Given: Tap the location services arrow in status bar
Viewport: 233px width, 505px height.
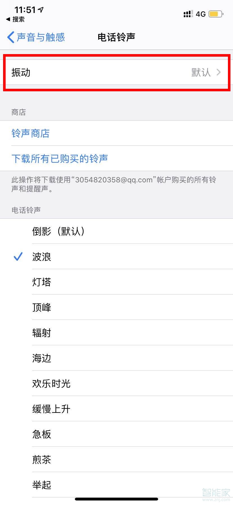Looking at the screenshot, I should [41, 10].
